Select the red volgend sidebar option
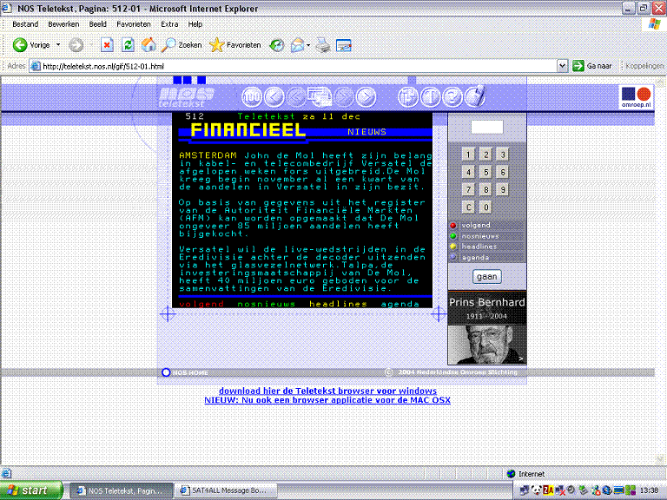The image size is (667, 500). tap(487, 226)
